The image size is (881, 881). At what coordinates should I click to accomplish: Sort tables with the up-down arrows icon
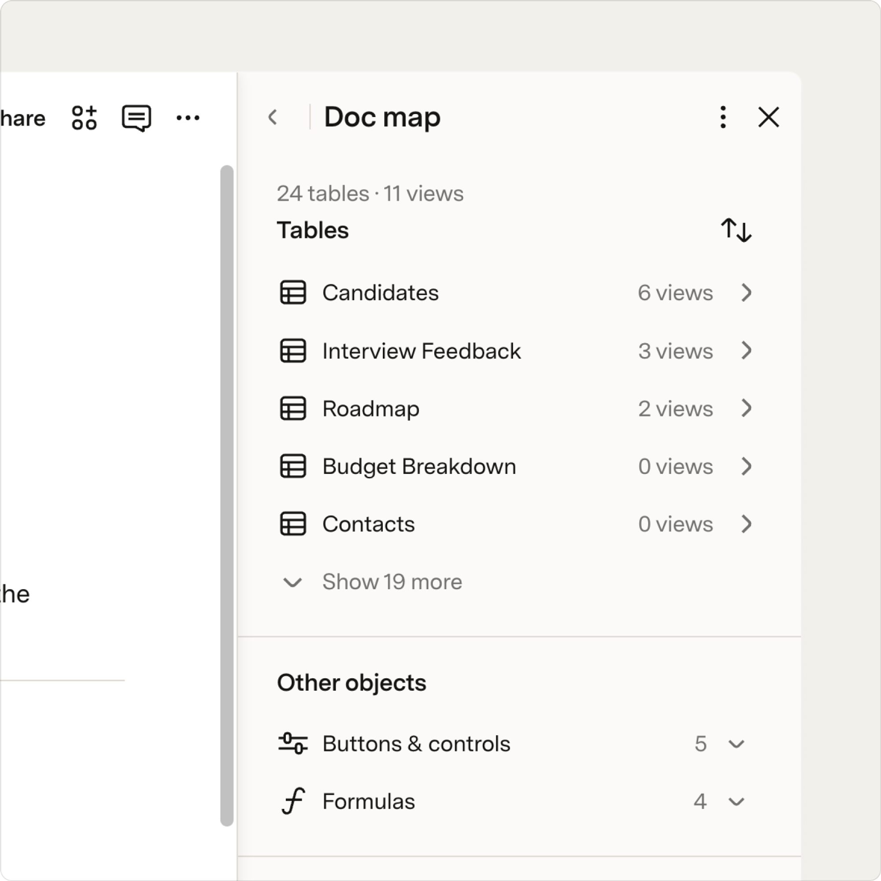click(x=736, y=230)
